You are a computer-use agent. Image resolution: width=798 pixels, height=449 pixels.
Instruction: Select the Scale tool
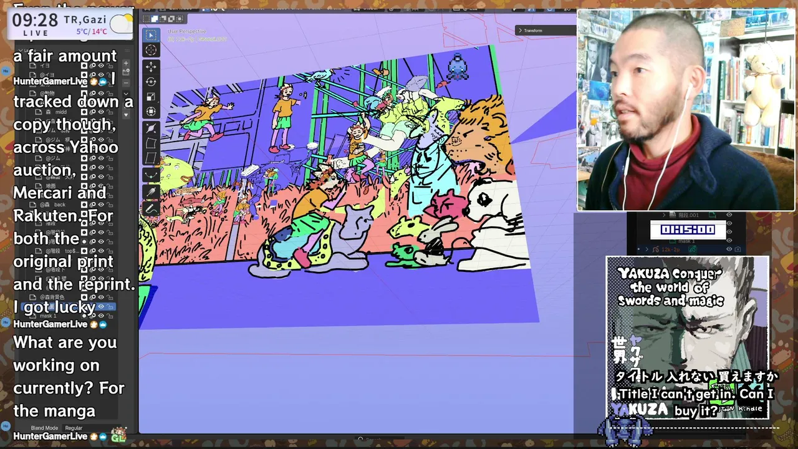click(x=151, y=97)
